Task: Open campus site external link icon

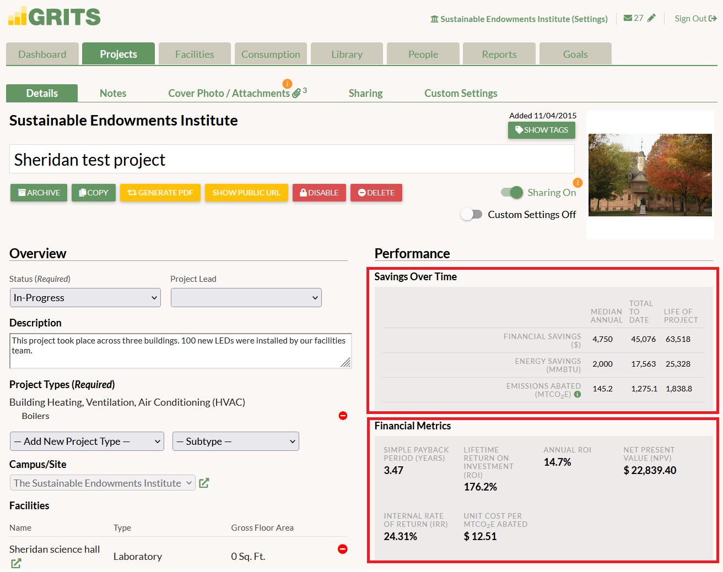Action: click(204, 483)
